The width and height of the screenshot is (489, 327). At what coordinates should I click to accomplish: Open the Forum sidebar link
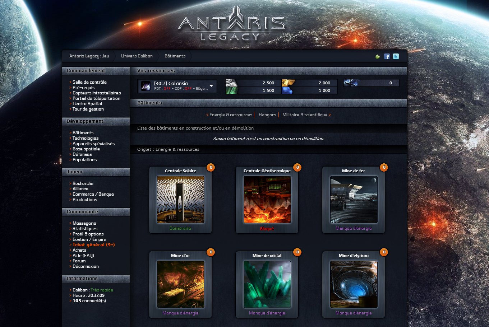(x=79, y=261)
